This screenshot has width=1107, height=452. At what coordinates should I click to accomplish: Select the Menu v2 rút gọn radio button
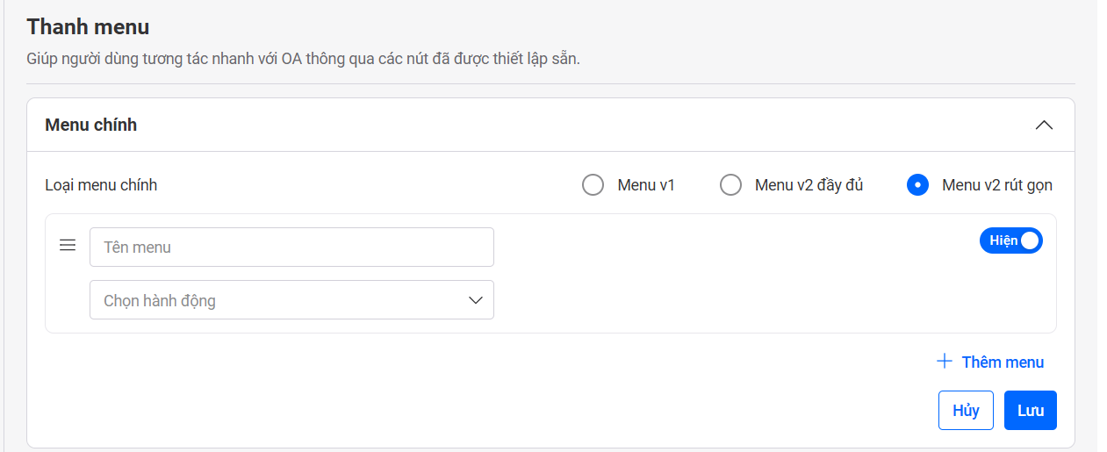[x=917, y=185]
